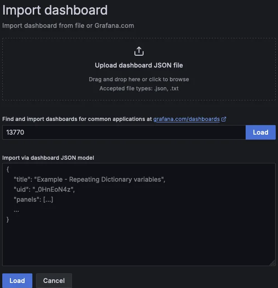Cancel the dashboard import
The image size is (278, 288).
click(54, 281)
